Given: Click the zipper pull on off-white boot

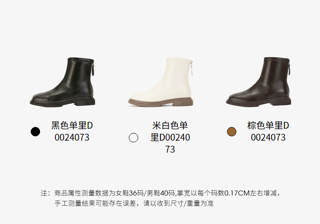Looking at the screenshot, I should click(192, 70).
